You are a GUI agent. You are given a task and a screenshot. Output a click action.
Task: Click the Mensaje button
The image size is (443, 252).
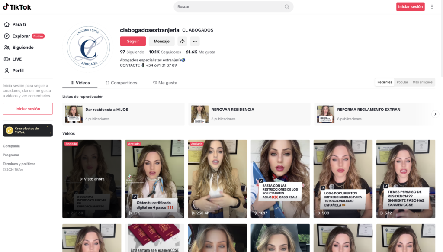162,41
